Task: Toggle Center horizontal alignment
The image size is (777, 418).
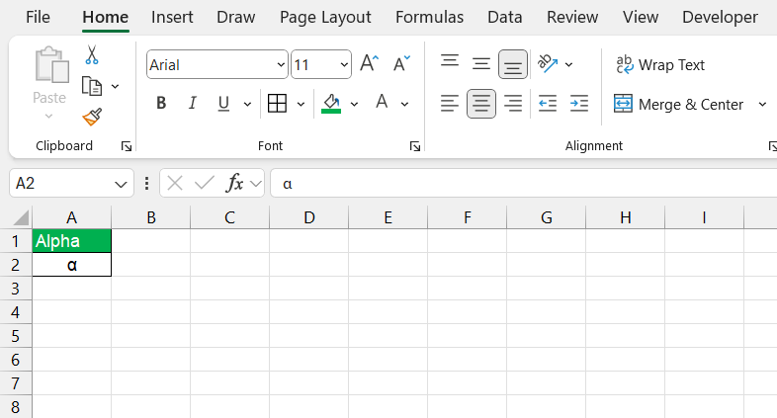Action: pos(480,104)
